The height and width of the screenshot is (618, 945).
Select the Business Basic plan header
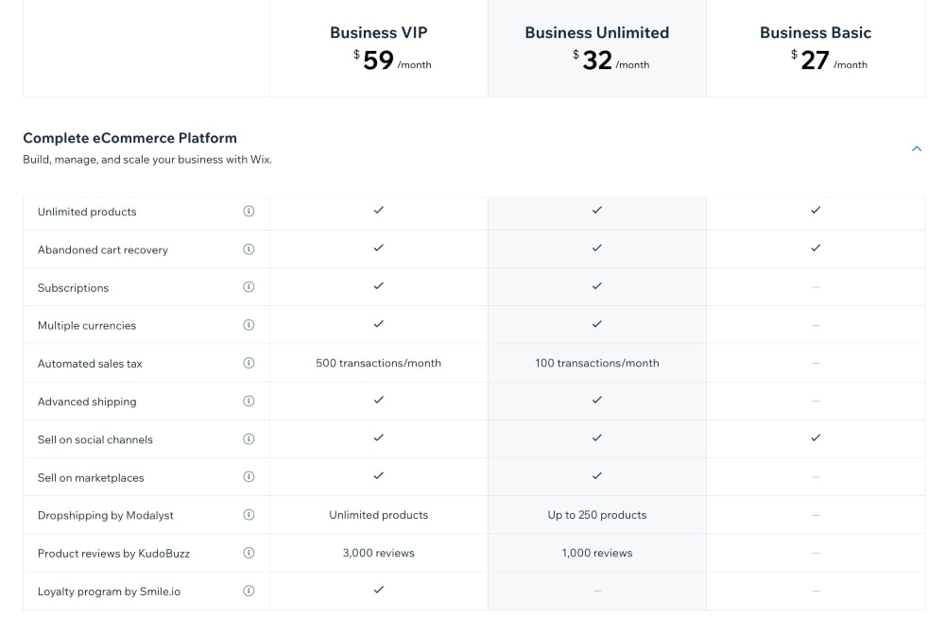coord(816,32)
